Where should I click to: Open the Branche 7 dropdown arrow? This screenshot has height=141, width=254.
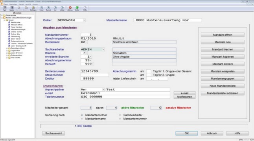pos(87,53)
